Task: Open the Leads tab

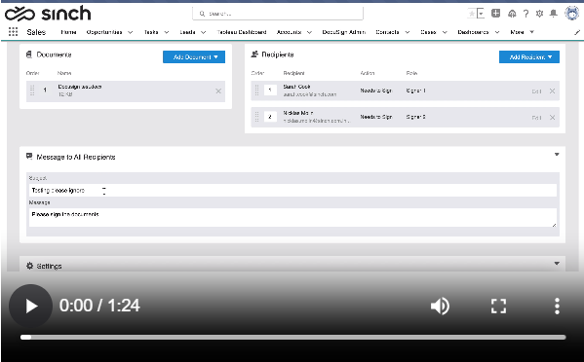Action: click(x=188, y=32)
